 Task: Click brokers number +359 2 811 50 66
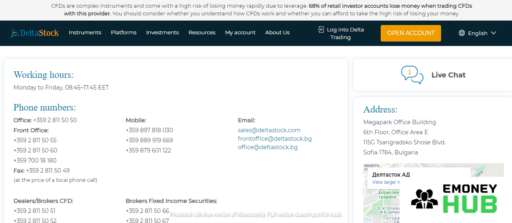tap(147, 211)
